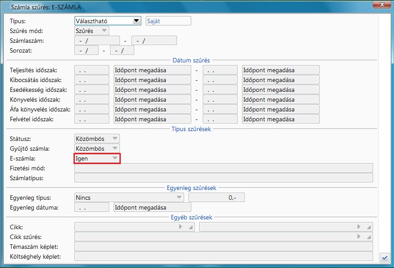Open the Státusz dropdown

point(115,138)
